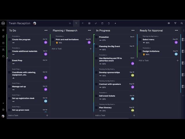
Task: Open the To Do column options menu
Action: point(46,30)
